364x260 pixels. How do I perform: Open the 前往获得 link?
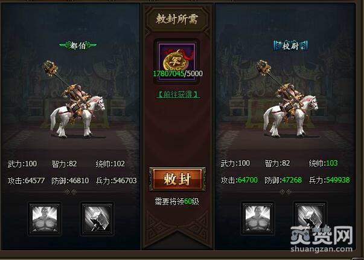click(178, 94)
